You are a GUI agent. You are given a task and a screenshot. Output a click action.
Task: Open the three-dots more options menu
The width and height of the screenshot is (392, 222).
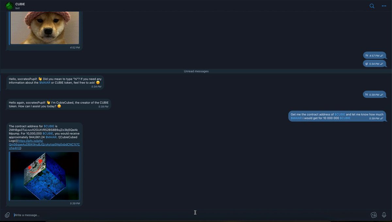[384, 6]
